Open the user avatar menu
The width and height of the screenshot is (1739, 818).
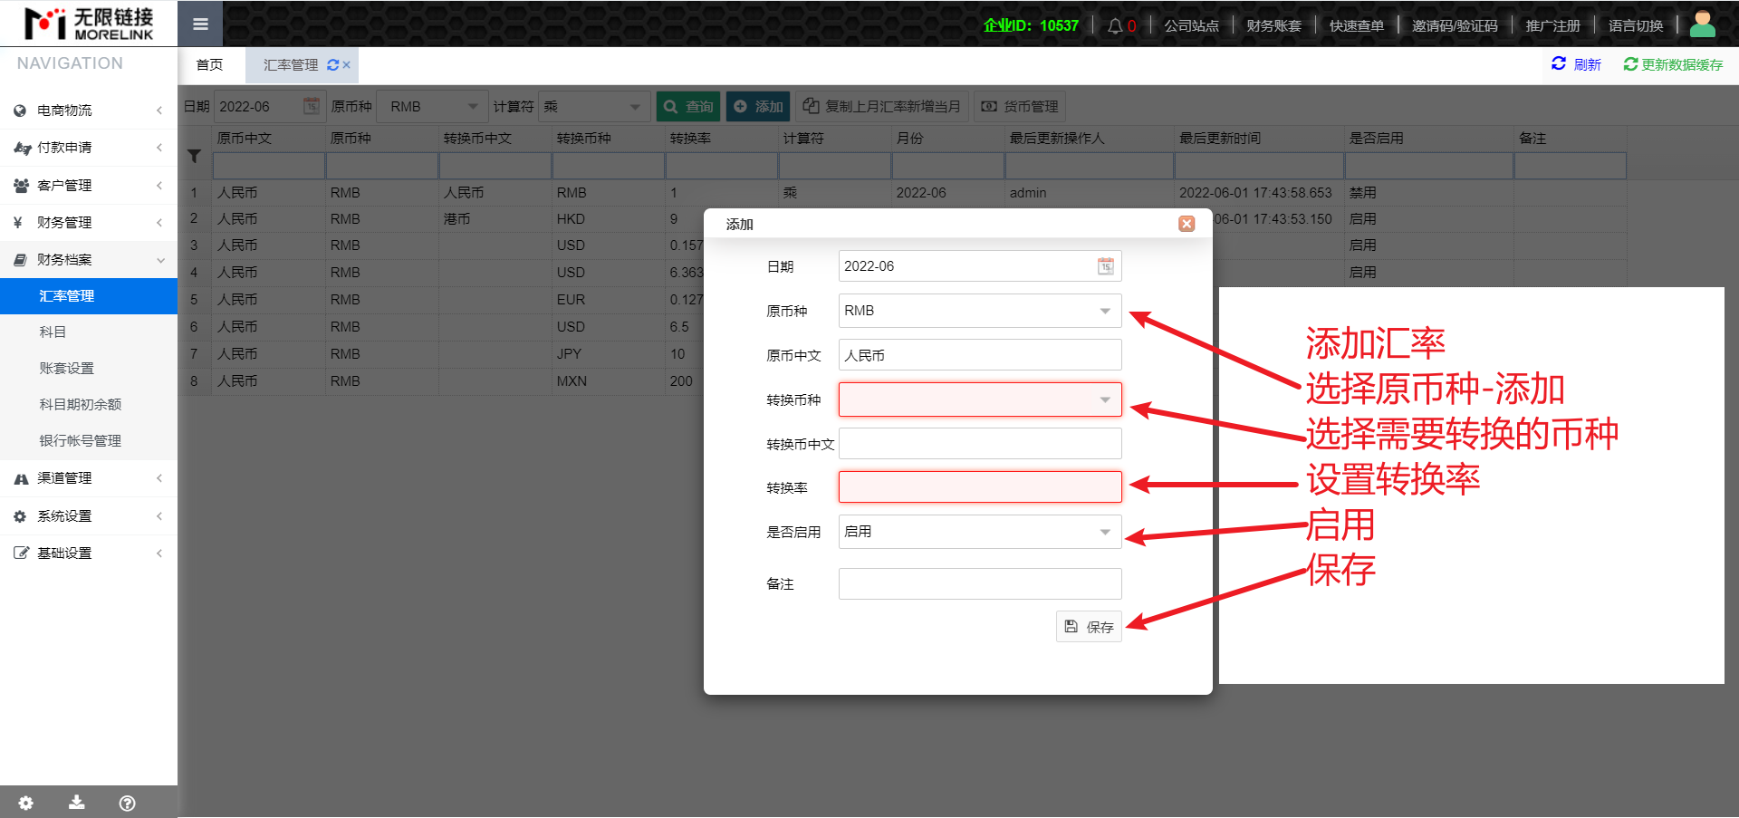coord(1702,24)
